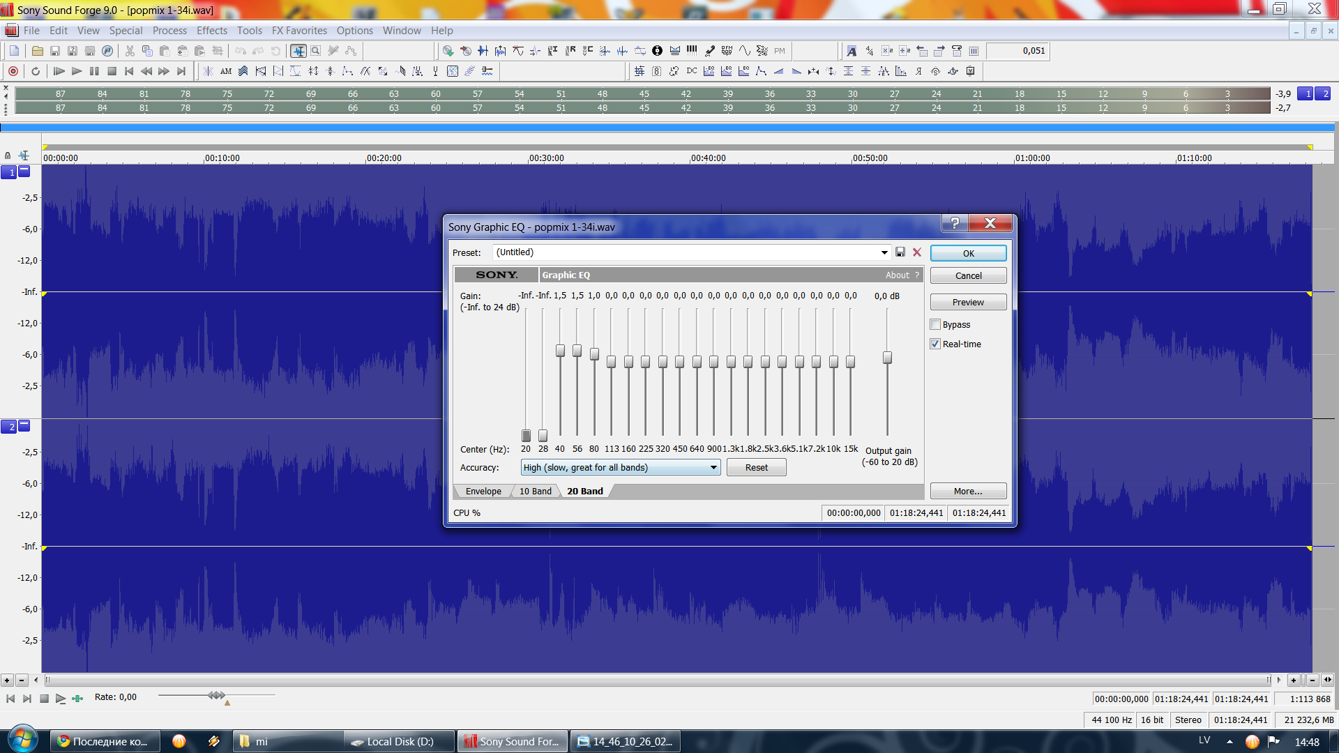Open the Preset dropdown

tap(884, 252)
